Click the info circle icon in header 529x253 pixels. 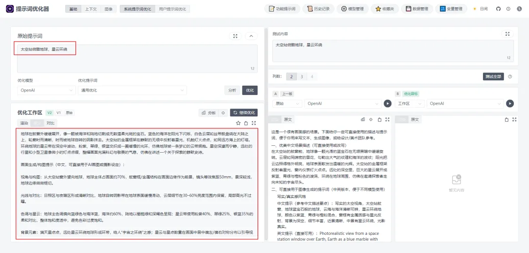tap(508, 9)
